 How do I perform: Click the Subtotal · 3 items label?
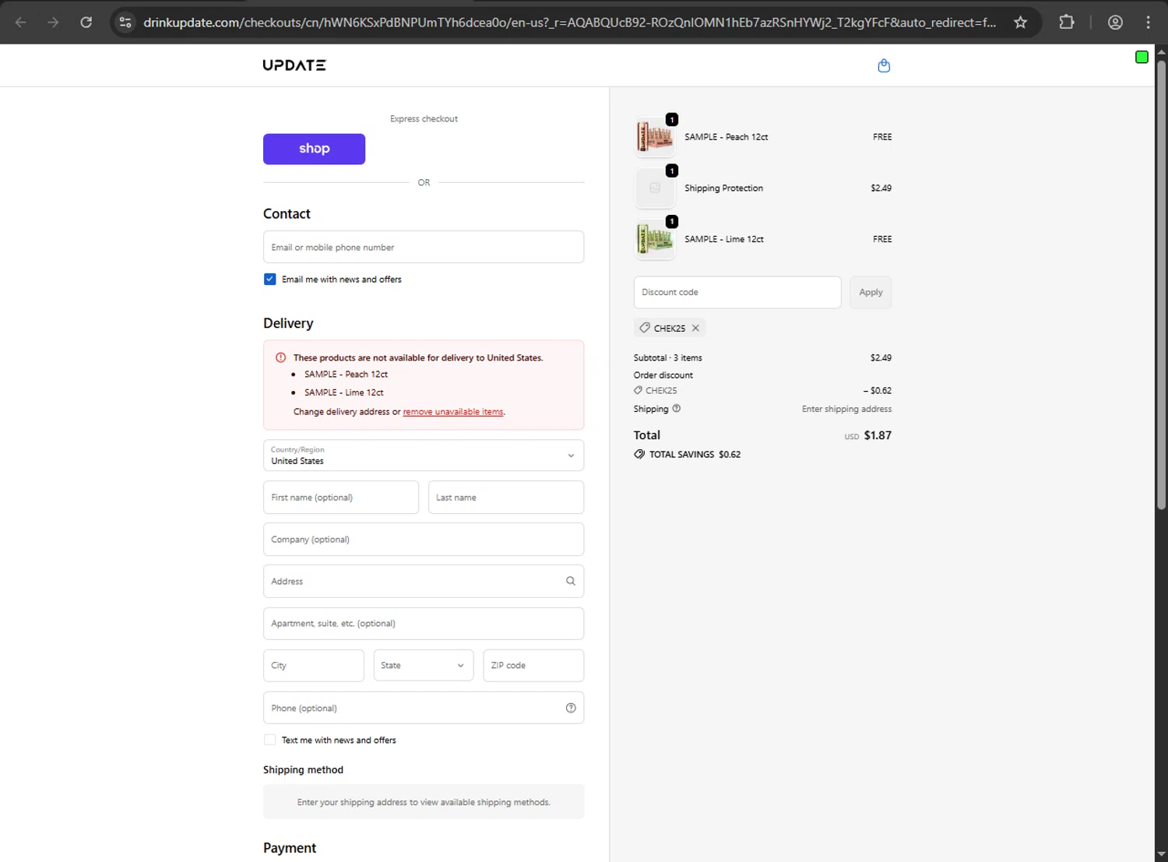tap(668, 357)
